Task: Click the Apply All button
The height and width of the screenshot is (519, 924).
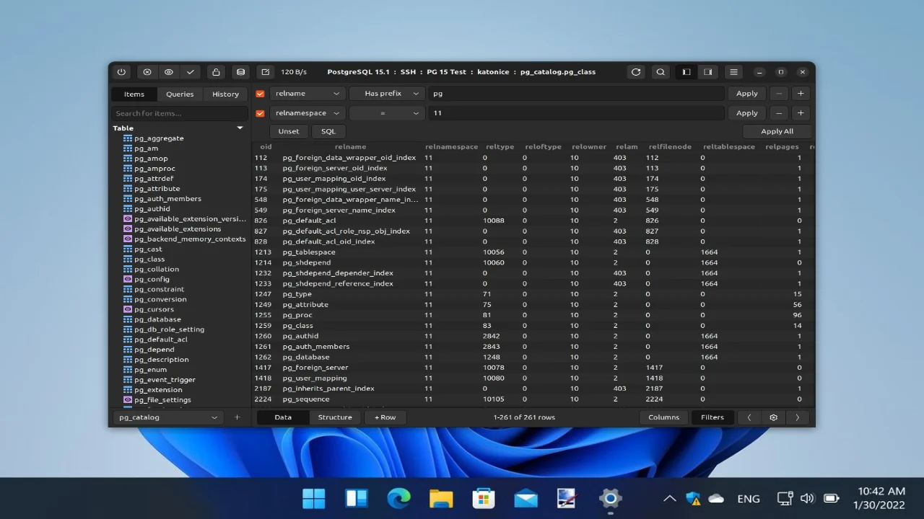Action: (777, 131)
